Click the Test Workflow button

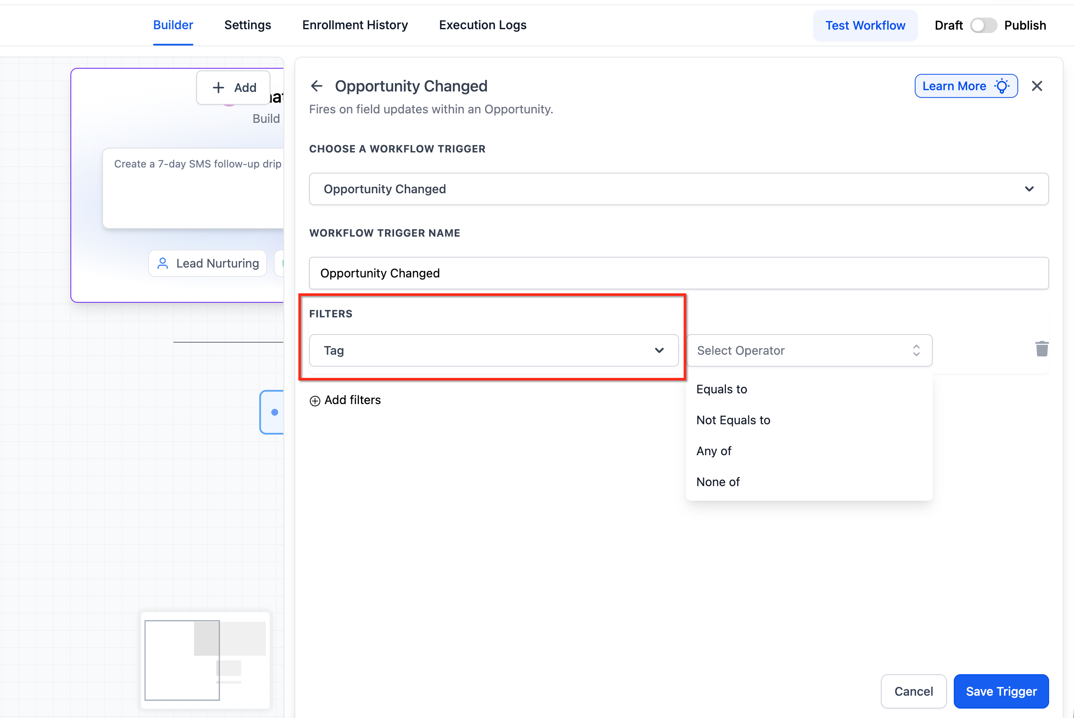click(865, 25)
